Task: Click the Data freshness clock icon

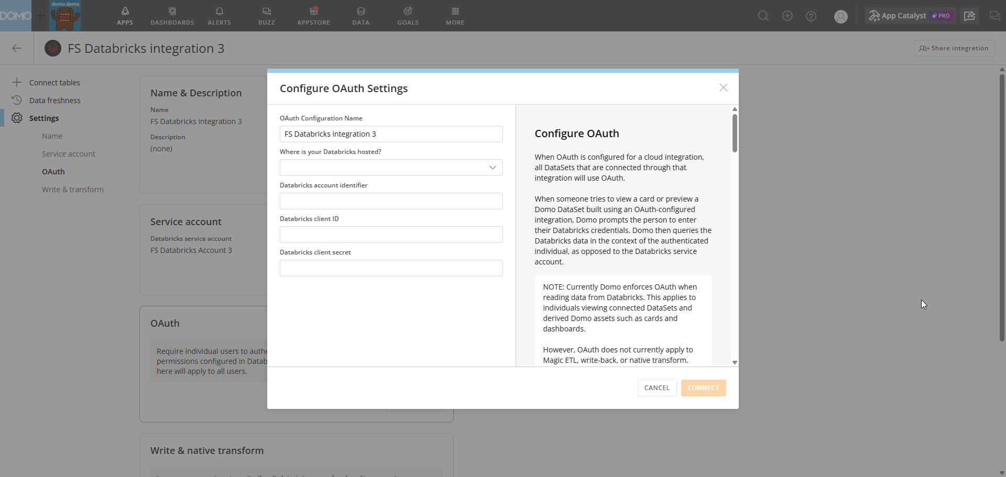Action: [x=17, y=100]
